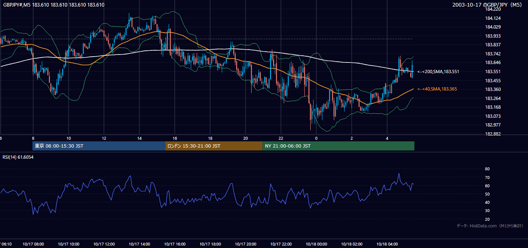Screen dimensions: 528x248
Task: Click RSI scale value 80
Action: click(x=487, y=169)
